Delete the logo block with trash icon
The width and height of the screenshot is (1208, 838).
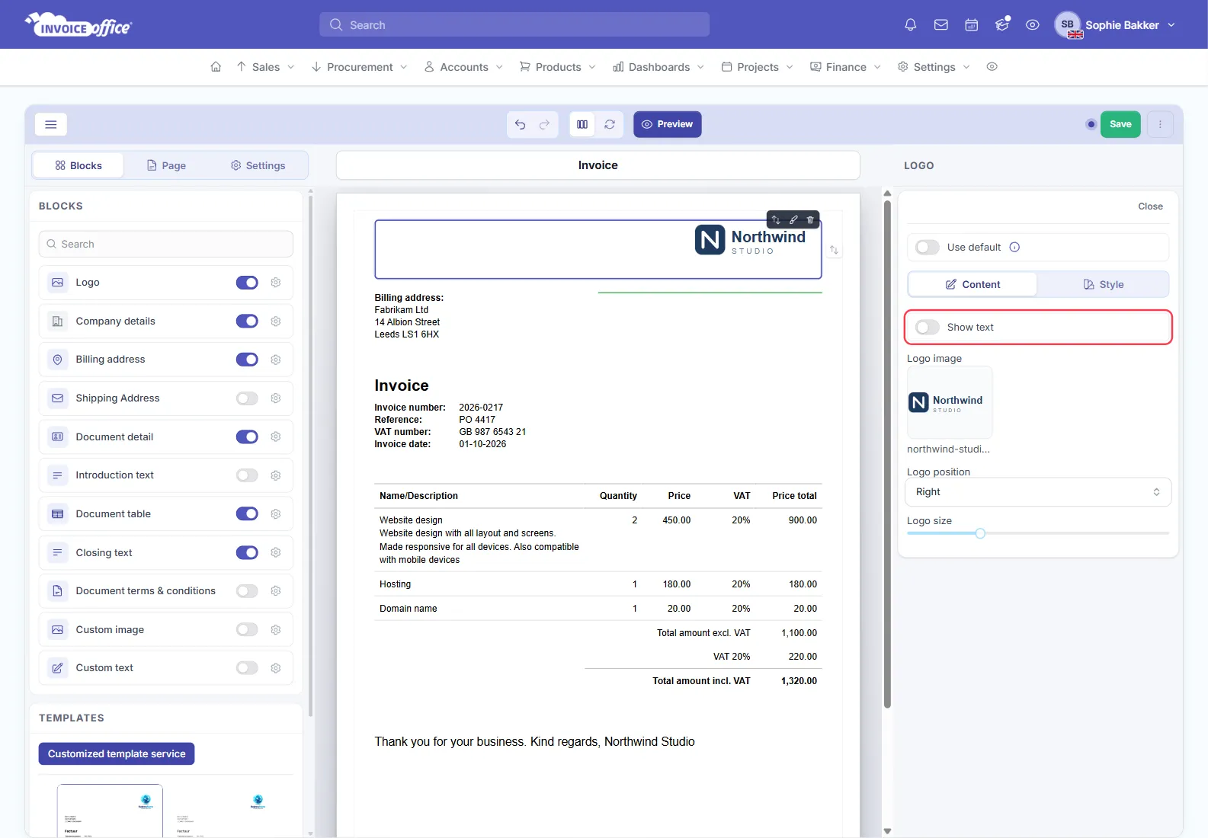[810, 219]
